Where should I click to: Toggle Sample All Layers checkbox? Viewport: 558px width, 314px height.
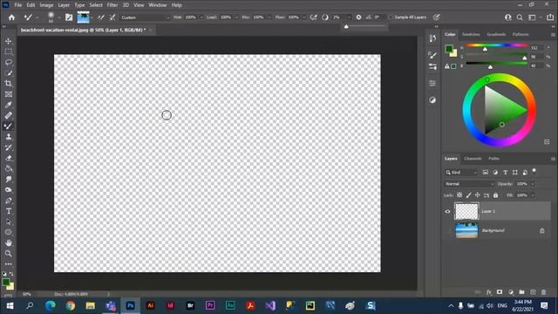[391, 17]
